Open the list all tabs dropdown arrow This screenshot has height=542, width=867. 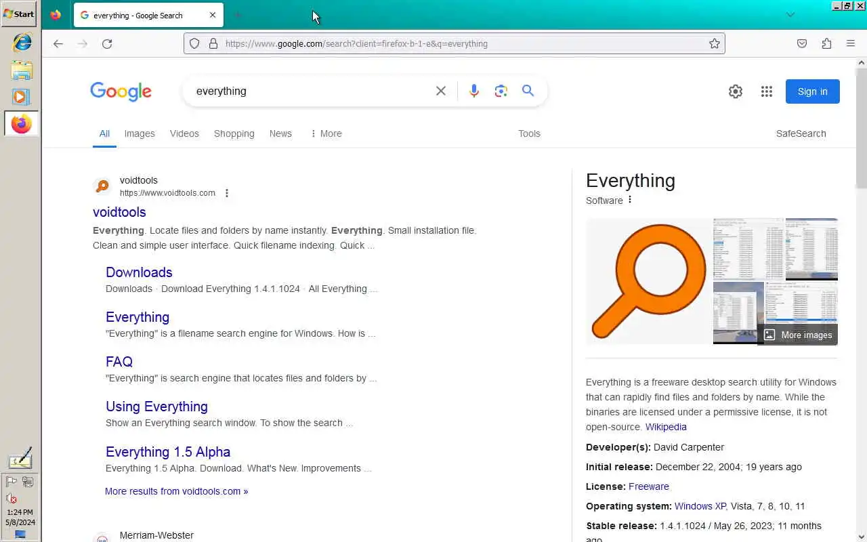tap(790, 15)
